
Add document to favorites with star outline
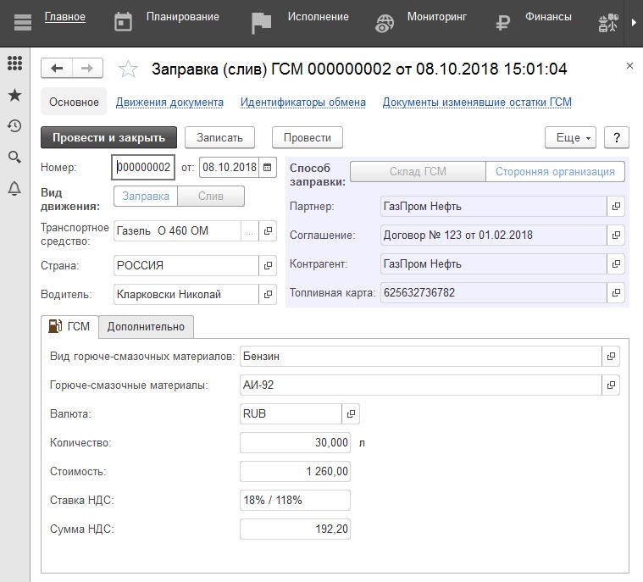tap(128, 69)
